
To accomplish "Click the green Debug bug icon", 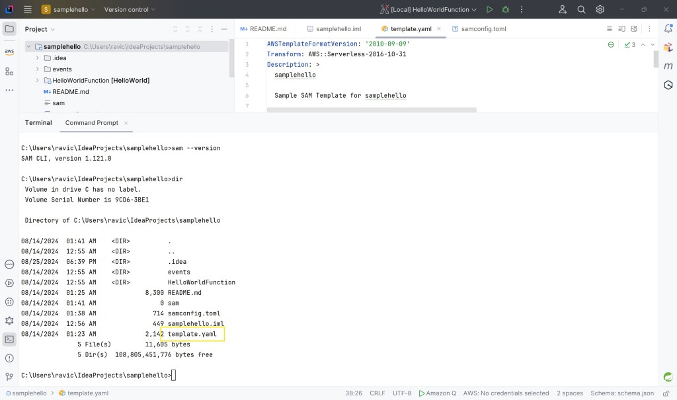I will [x=506, y=9].
